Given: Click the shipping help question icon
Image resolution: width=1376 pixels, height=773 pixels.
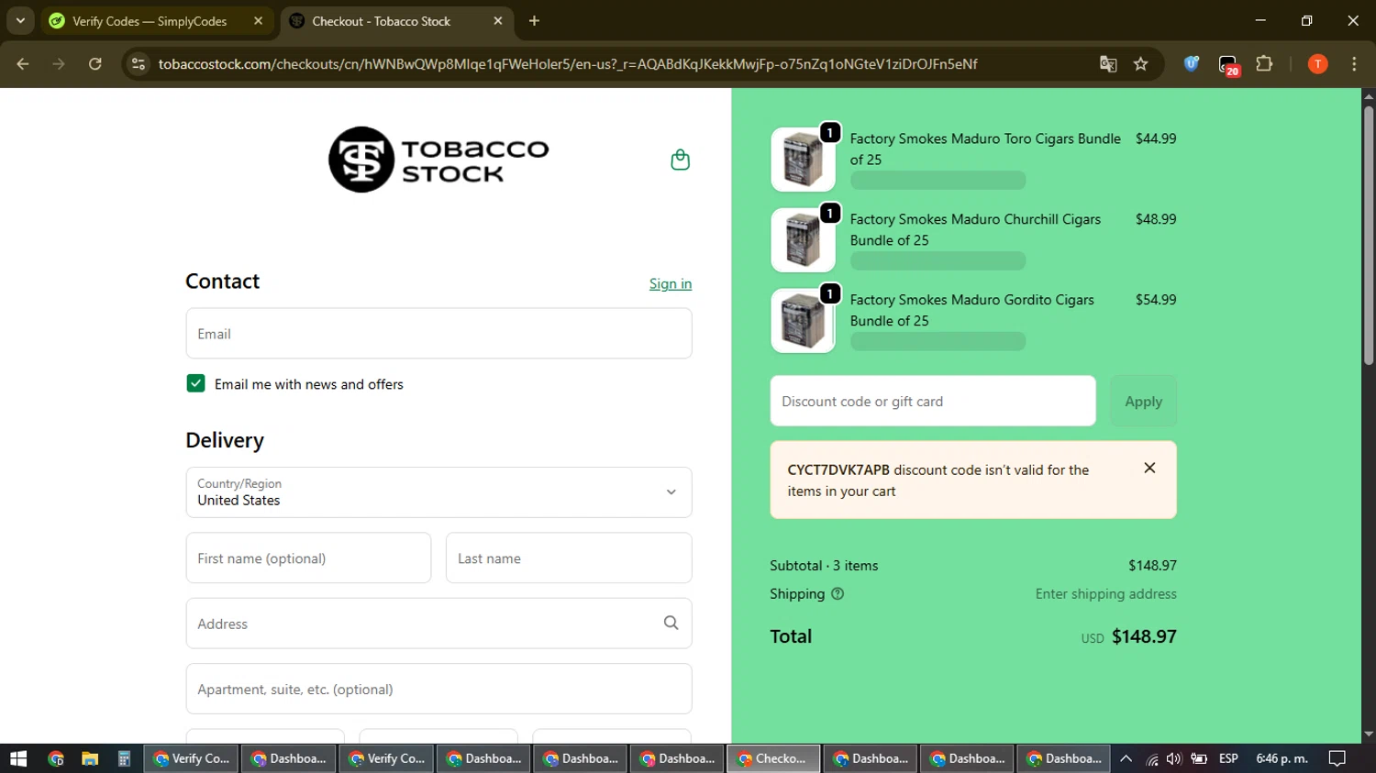Looking at the screenshot, I should (x=837, y=594).
